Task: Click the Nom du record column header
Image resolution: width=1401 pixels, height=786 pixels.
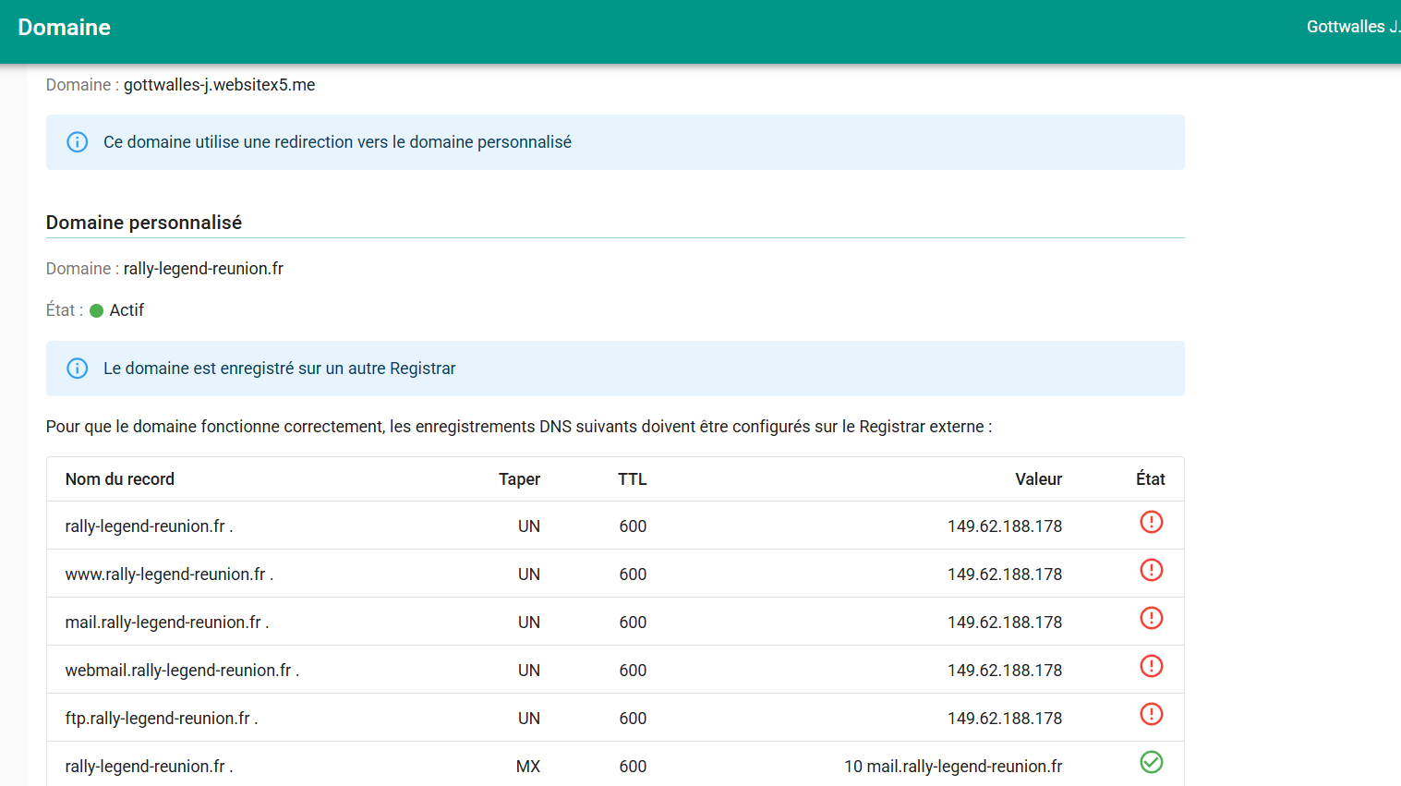Action: (120, 479)
